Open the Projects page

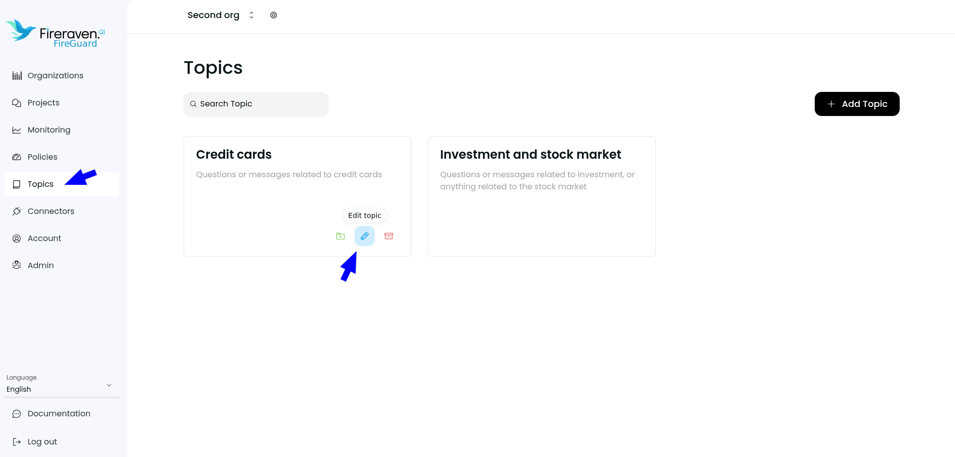pyautogui.click(x=43, y=103)
